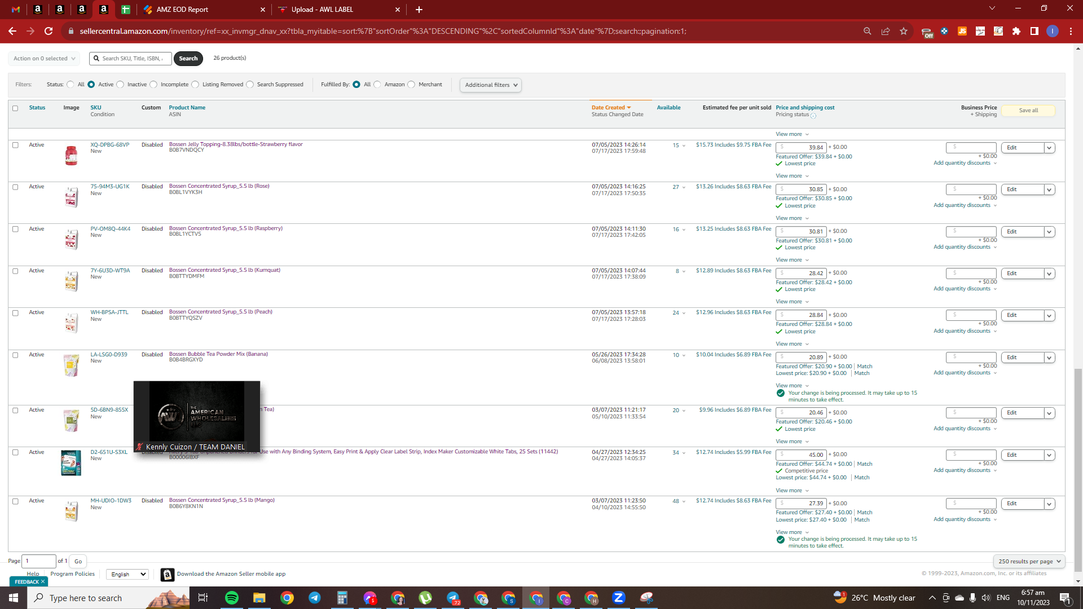Open Chrome profile avatar
The width and height of the screenshot is (1083, 609).
1053,31
